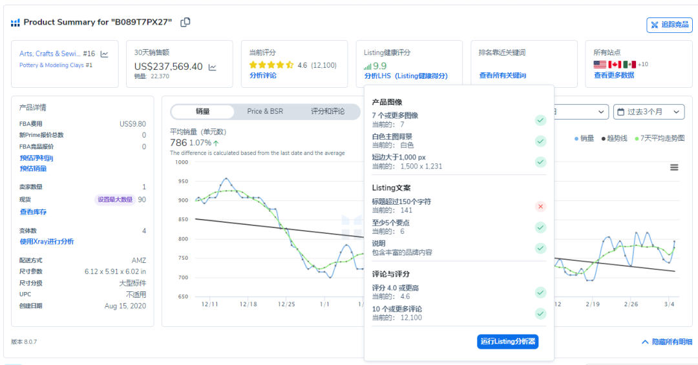Click the 版本 8.0.7 label
The height and width of the screenshot is (365, 698).
24,342
